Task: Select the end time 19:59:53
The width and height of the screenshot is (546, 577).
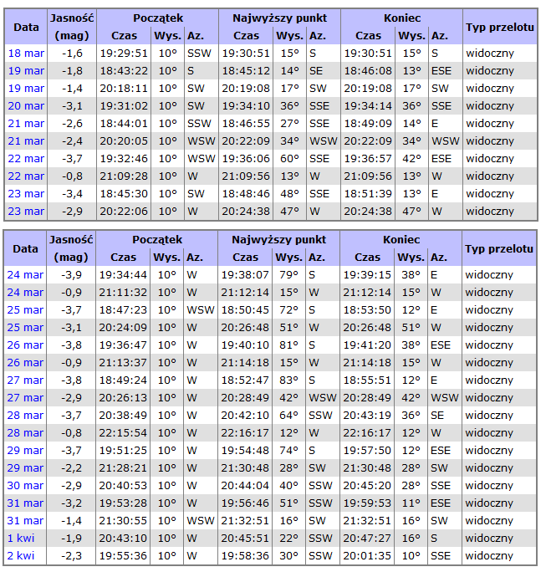Action: pos(367,503)
